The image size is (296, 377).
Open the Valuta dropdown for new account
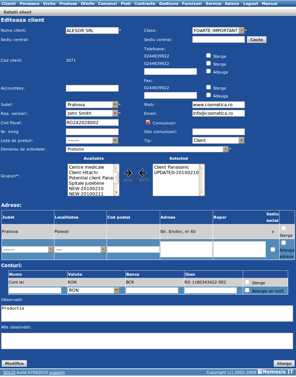coord(94,290)
